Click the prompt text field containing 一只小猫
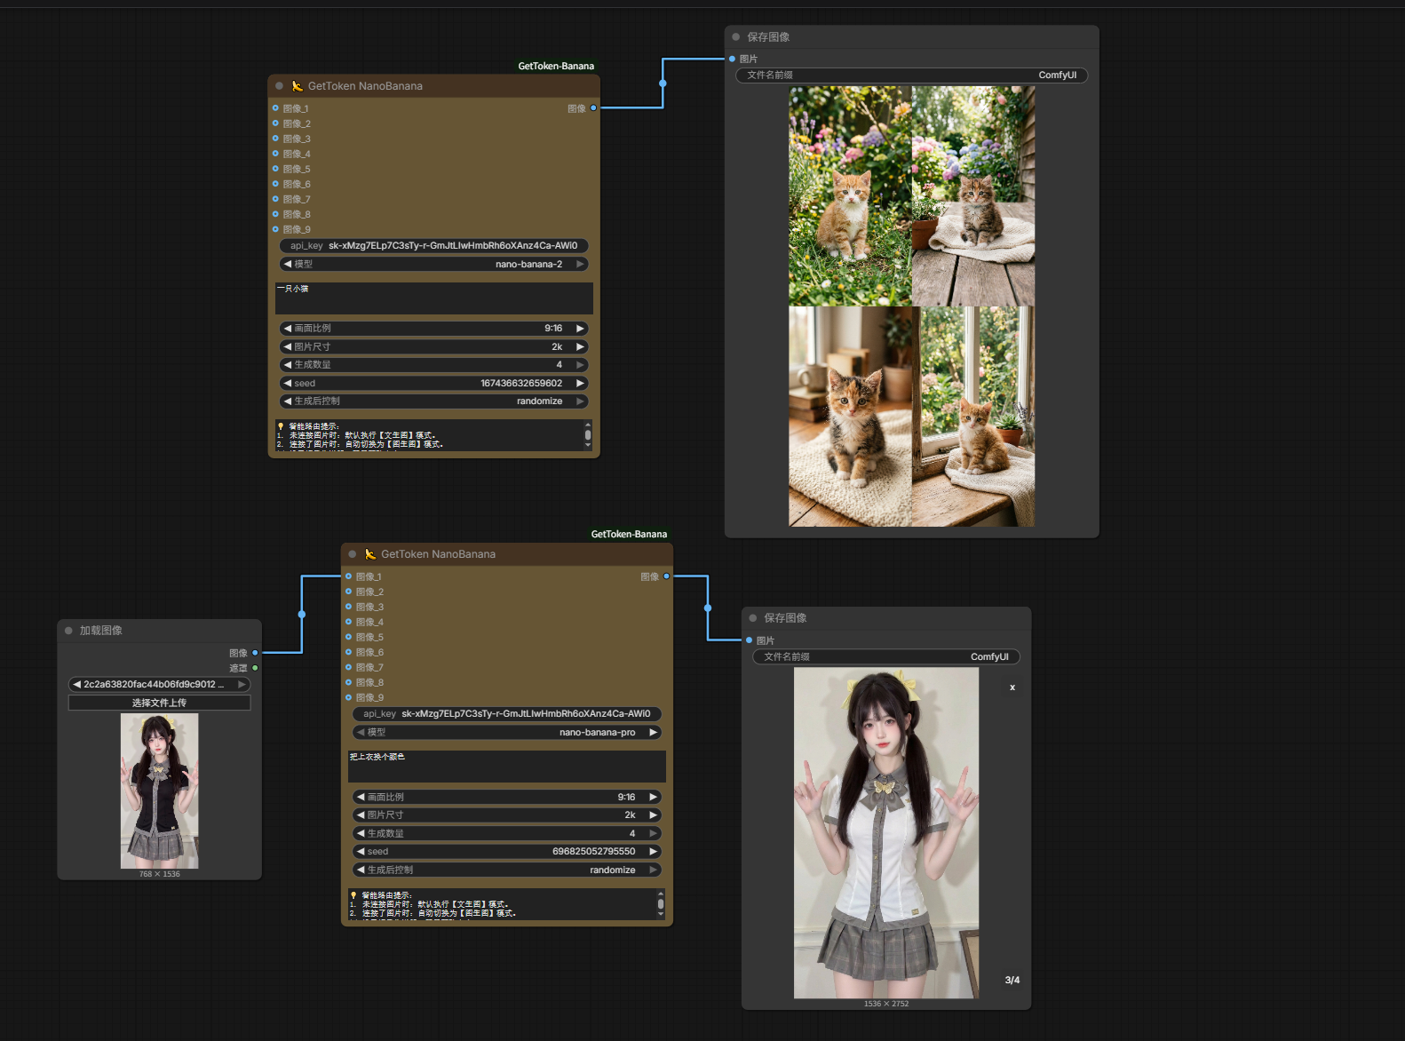The height and width of the screenshot is (1041, 1405). [x=433, y=298]
